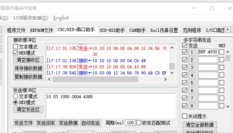Viewport: 233px width, 133px height.
Task: Open the Keil仿真设置 tab
Action: tap(164, 30)
